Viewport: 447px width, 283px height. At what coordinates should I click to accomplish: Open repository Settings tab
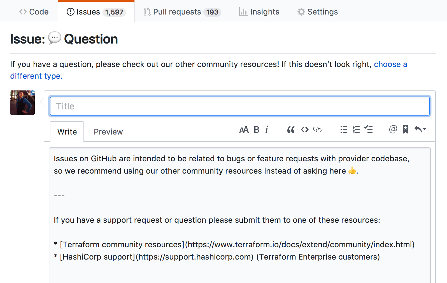(318, 12)
